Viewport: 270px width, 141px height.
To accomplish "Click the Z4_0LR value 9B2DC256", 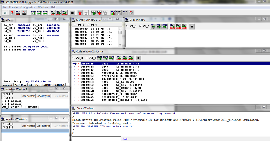I will [24, 31].
